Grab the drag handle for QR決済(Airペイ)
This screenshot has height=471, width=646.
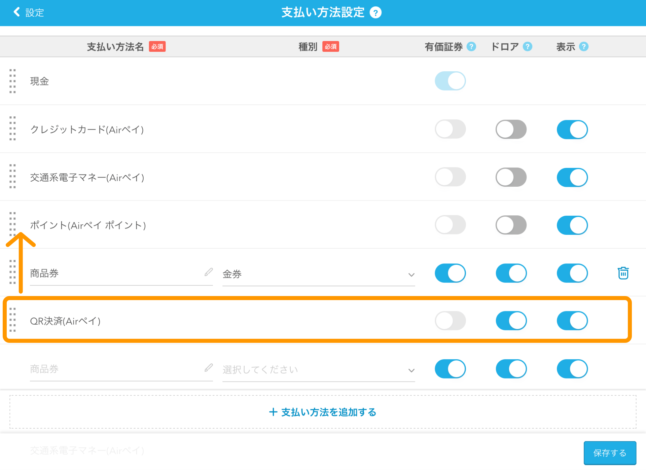tap(12, 320)
